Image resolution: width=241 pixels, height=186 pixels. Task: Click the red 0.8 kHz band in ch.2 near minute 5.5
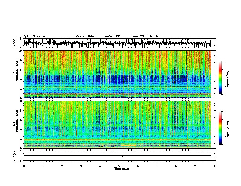pyautogui.click(x=129, y=145)
